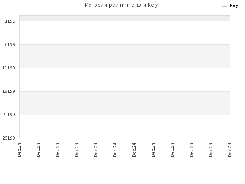Select the 11199 y-axis label
The image size is (245, 184).
click(x=8, y=68)
